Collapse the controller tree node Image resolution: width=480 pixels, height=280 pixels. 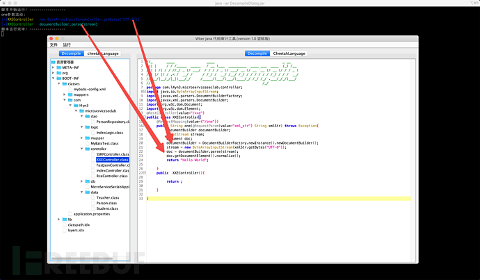click(x=81, y=149)
